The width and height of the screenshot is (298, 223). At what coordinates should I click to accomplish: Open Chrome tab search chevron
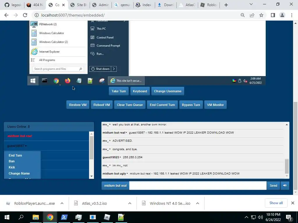click(251, 4)
